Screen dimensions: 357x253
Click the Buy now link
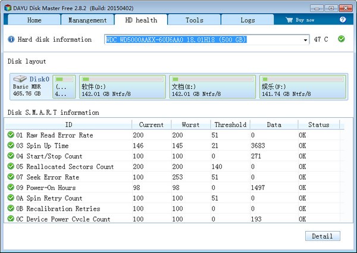pyautogui.click(x=303, y=20)
